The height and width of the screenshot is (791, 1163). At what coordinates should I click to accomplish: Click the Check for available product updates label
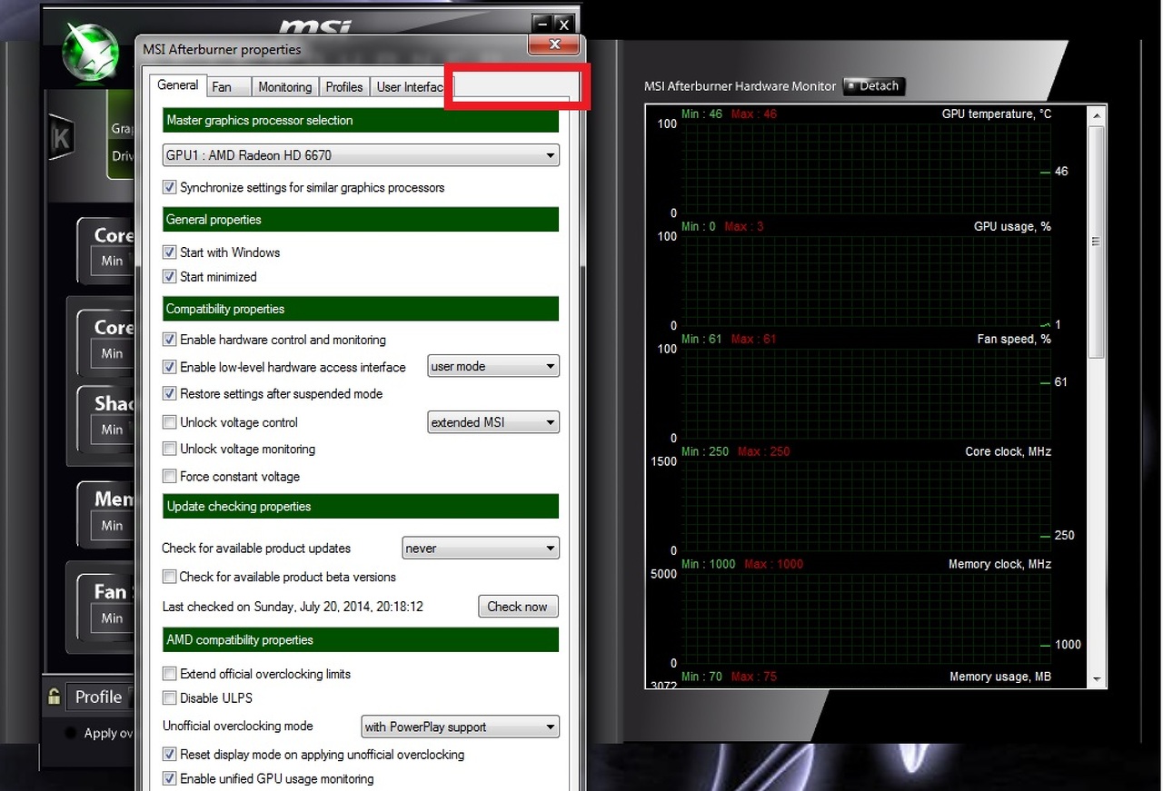[x=256, y=549]
